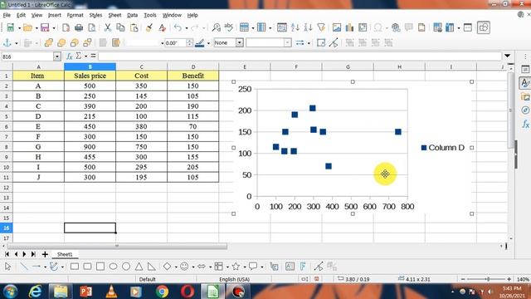Click the Anchor icon
This screenshot has height=299, width=531.
click(x=7, y=42)
